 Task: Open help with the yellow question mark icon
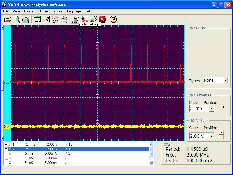[114, 19]
